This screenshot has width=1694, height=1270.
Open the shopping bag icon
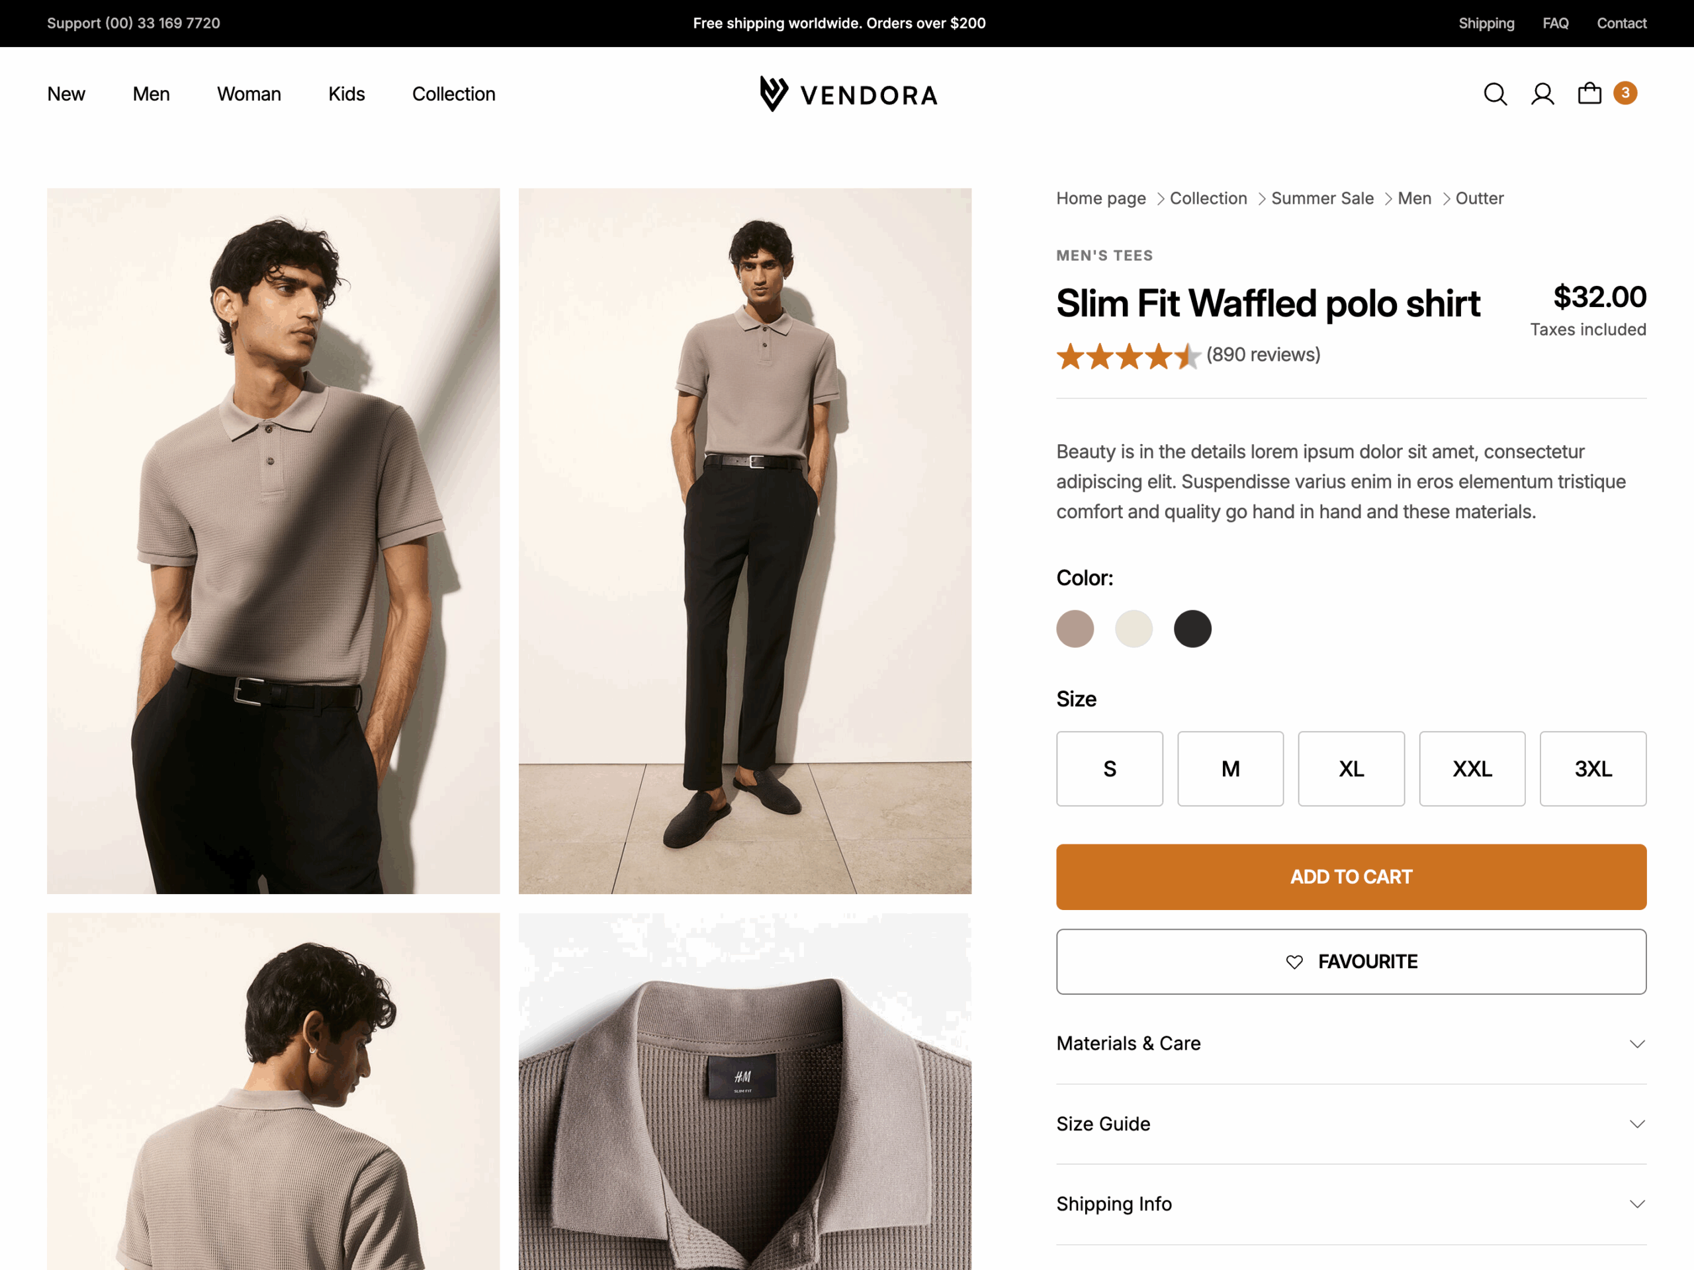pyautogui.click(x=1591, y=93)
